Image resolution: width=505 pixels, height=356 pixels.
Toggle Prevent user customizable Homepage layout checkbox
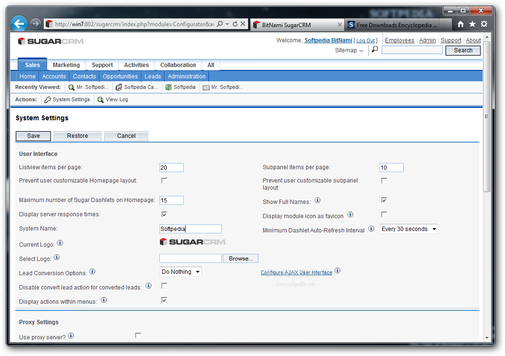coord(164,181)
